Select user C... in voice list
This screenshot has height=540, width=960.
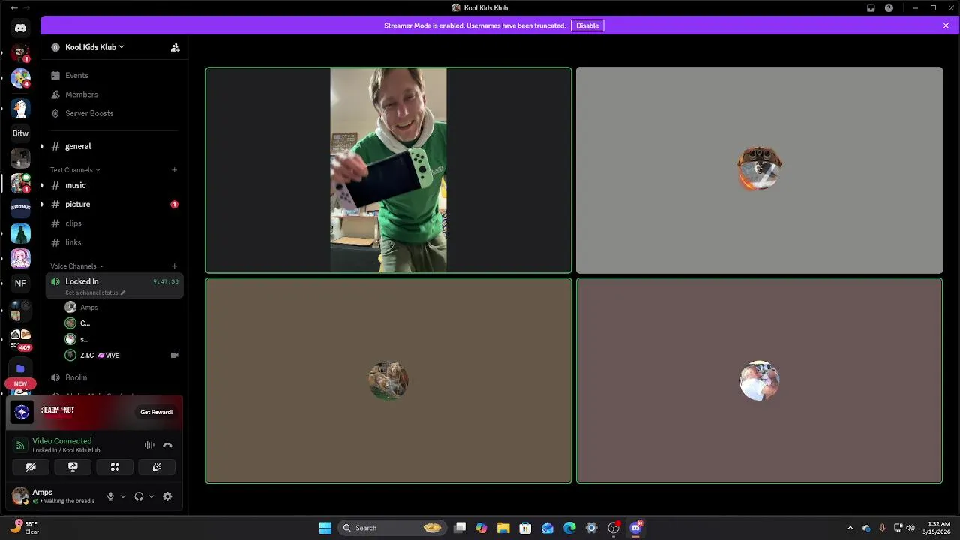click(120, 323)
